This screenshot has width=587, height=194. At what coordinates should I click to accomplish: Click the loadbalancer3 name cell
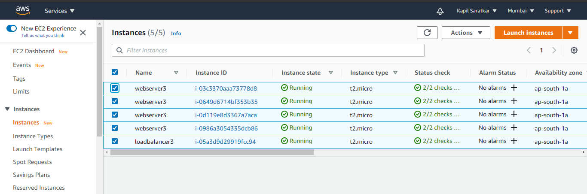[x=154, y=142]
